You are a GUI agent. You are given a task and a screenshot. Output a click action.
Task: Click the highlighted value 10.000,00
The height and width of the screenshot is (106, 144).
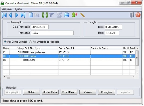coord(24,56)
